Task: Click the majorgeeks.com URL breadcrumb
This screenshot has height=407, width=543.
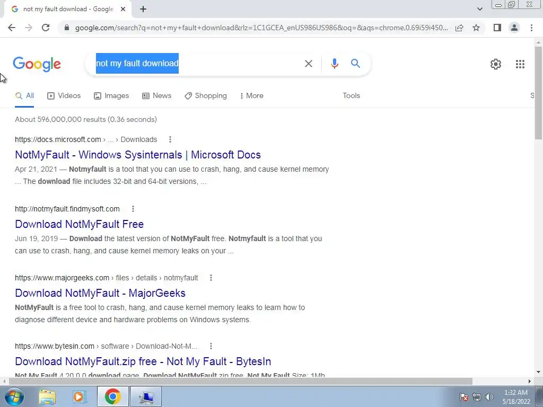Action: 106,278
